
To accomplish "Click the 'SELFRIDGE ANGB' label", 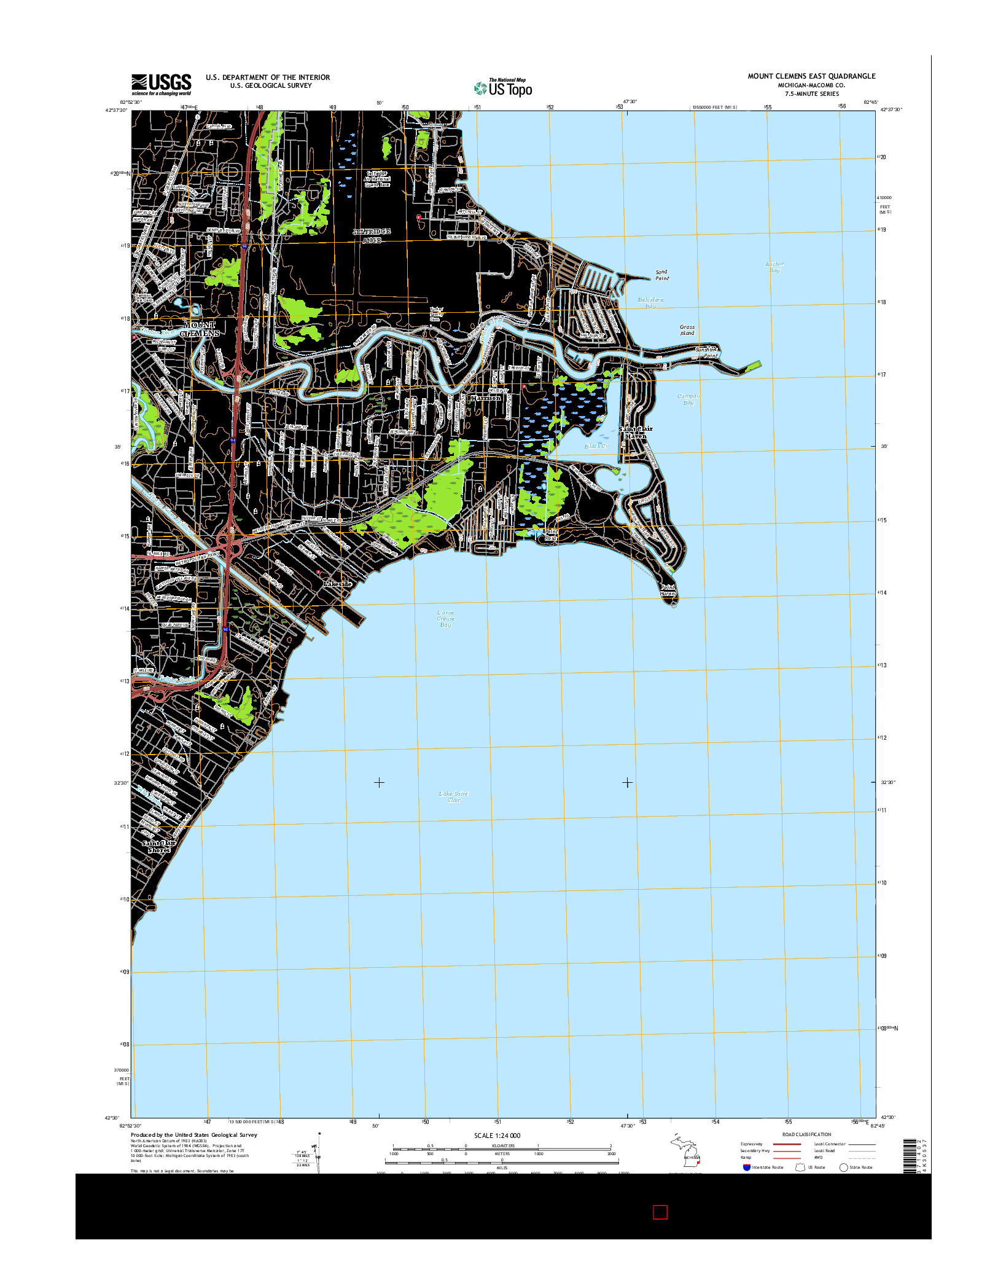I will coord(372,236).
